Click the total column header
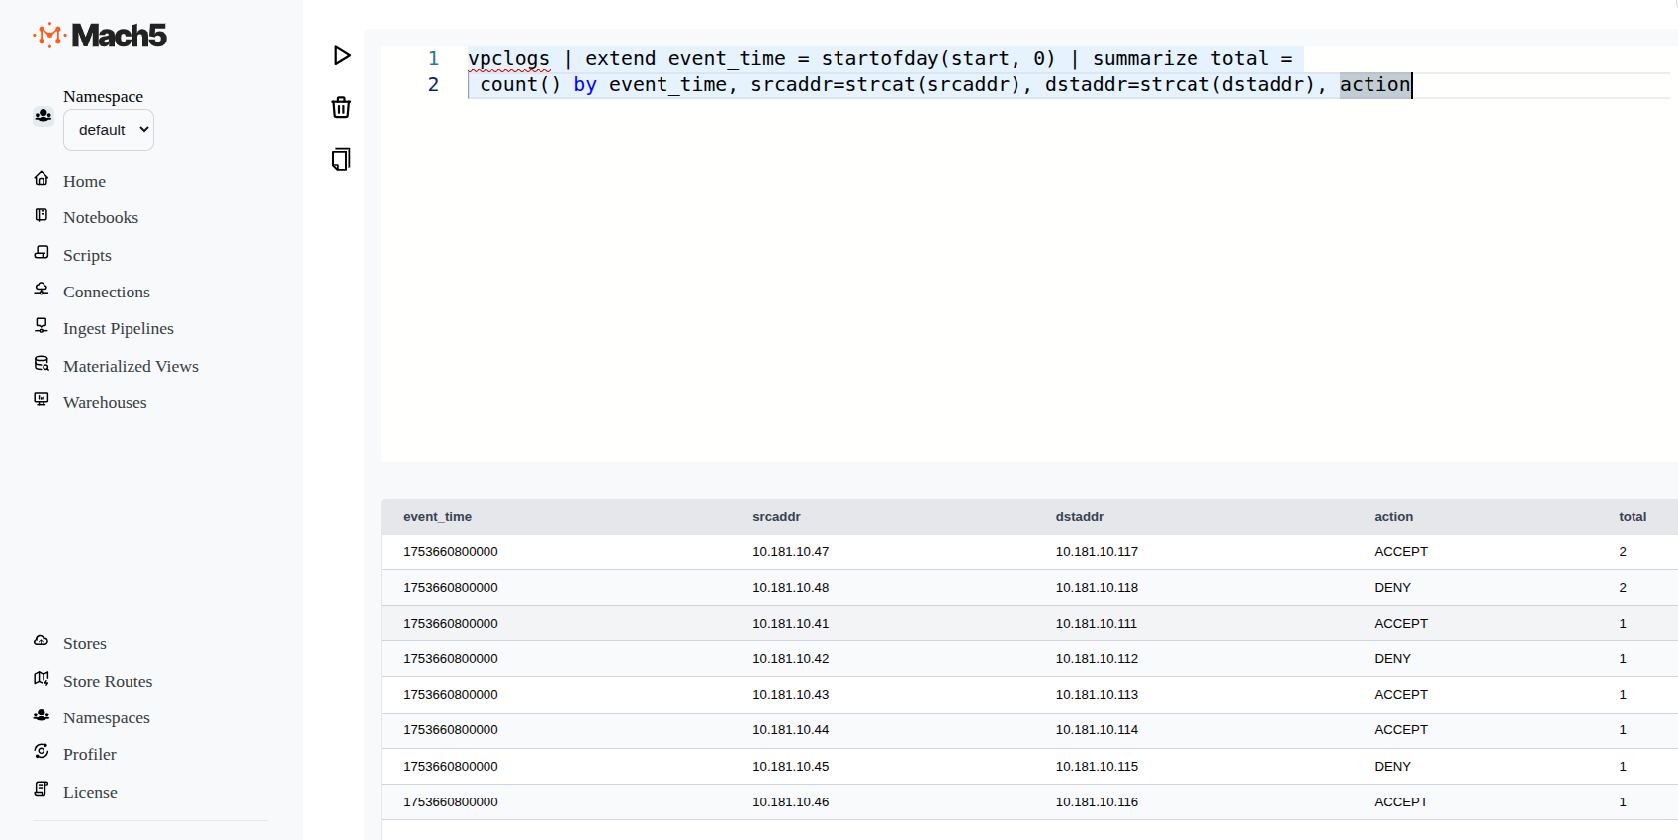1678x840 pixels. (1633, 517)
